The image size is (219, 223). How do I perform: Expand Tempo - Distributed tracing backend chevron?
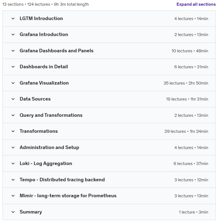[13, 180]
